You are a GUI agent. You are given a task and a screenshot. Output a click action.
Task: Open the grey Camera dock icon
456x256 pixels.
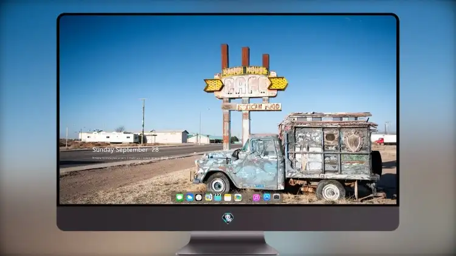click(277, 197)
